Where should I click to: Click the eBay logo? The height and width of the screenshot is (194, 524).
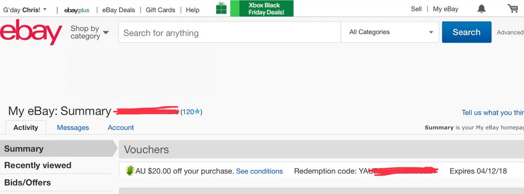(31, 32)
